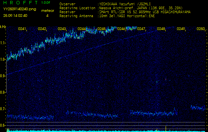The height and width of the screenshot is (132, 208).
Task: Select the 0245 time marker
Action: click(102, 29)
